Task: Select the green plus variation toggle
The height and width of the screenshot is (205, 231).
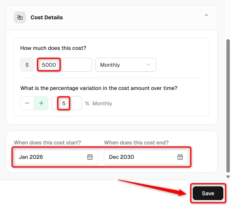Action: [41, 103]
